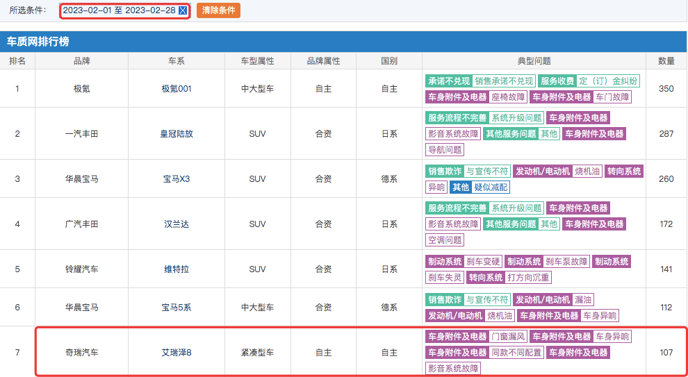Click the 一汽丰田 brand cell

pyautogui.click(x=81, y=134)
